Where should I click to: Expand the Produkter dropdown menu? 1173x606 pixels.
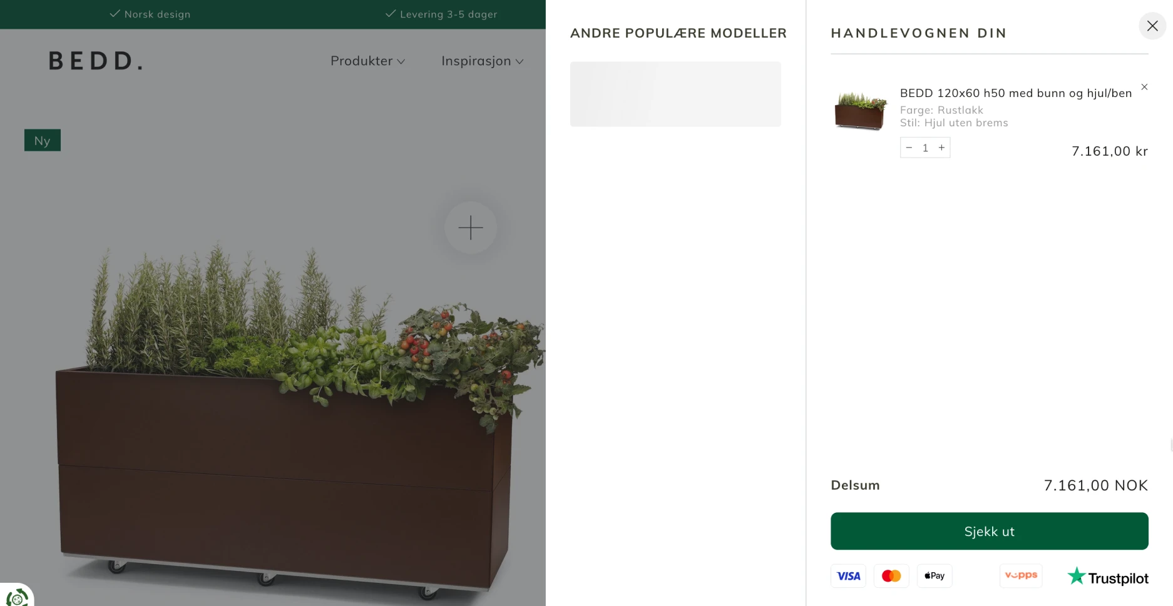pyautogui.click(x=367, y=61)
